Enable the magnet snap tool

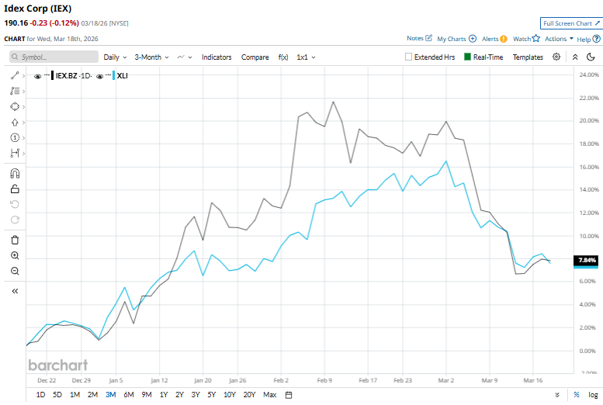coord(15,174)
